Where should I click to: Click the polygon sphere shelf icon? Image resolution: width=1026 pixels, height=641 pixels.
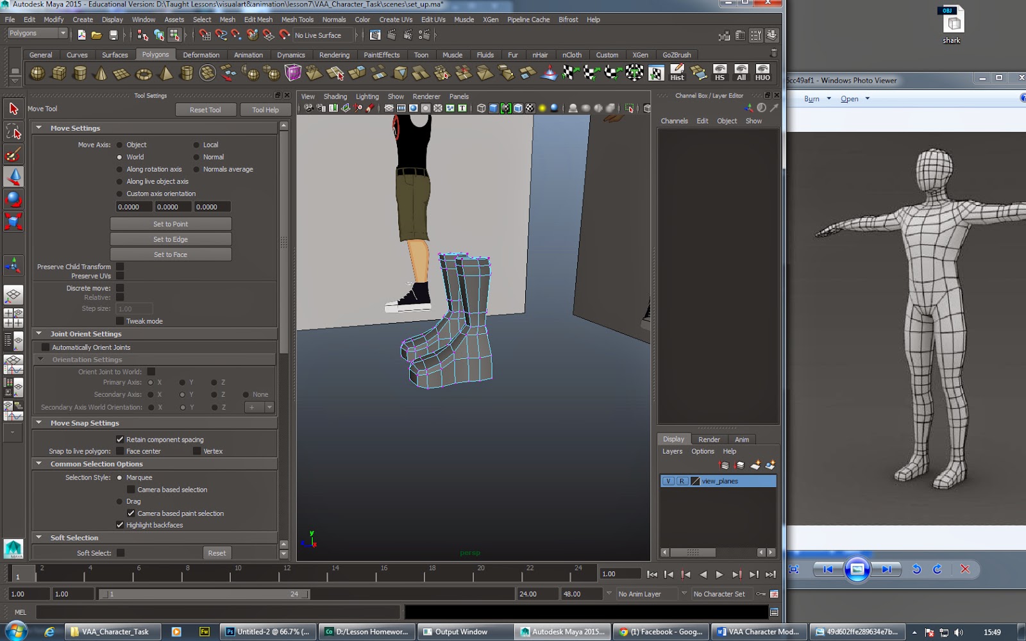click(38, 73)
